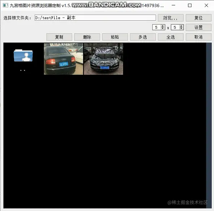Image resolution: width=214 pixels, height=211 pixels.
Task: Click the second grid size value field
Action: coord(175,27)
